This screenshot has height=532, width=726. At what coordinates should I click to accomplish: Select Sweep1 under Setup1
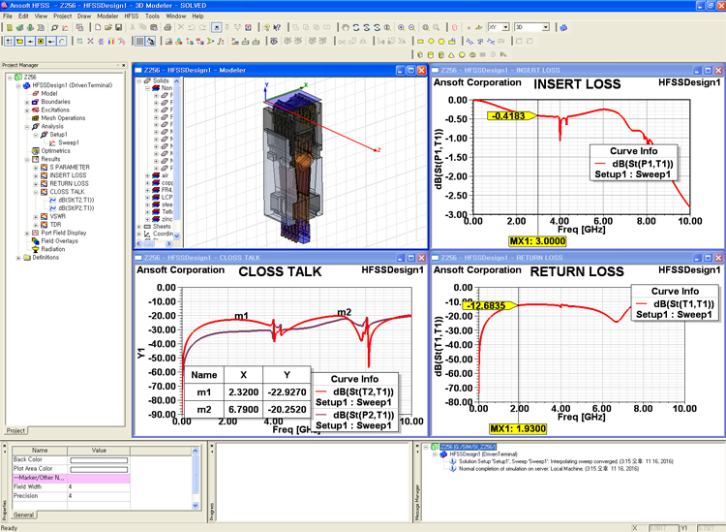coord(69,142)
